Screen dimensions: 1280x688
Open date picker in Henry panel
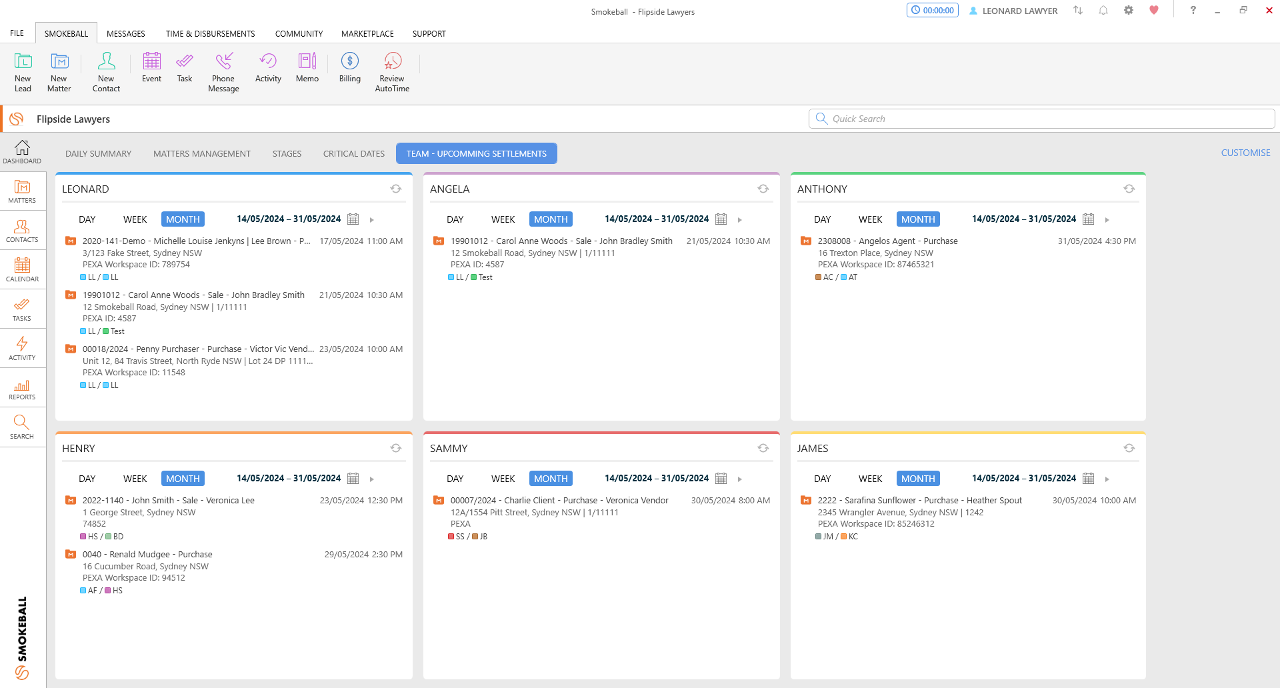(353, 479)
